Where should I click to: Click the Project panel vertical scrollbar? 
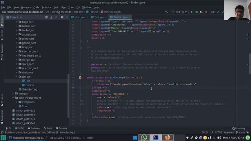pos(68,96)
